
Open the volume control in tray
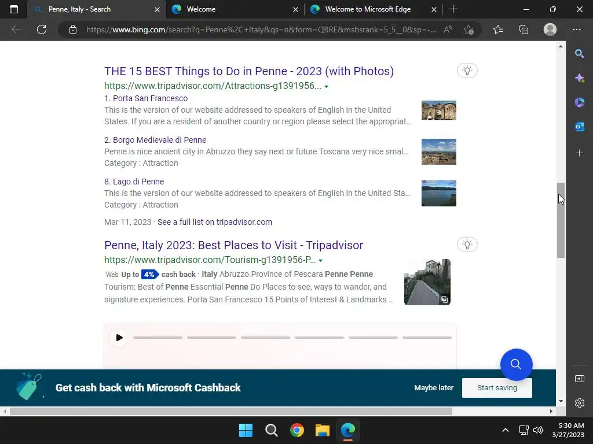(538, 430)
